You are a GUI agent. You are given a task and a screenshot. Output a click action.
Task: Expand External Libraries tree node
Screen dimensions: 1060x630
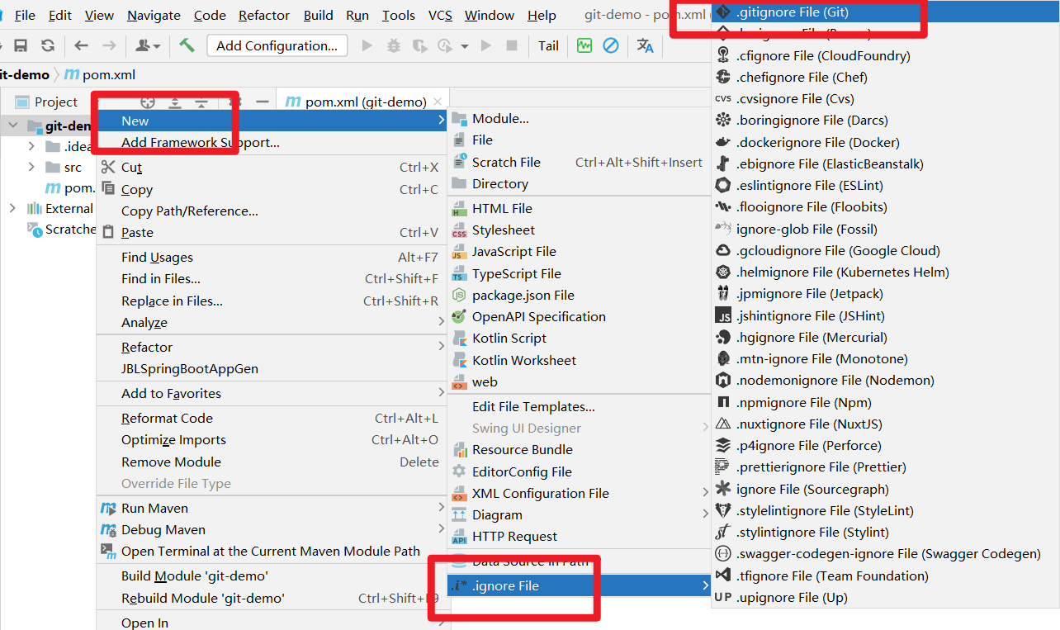pyautogui.click(x=12, y=208)
